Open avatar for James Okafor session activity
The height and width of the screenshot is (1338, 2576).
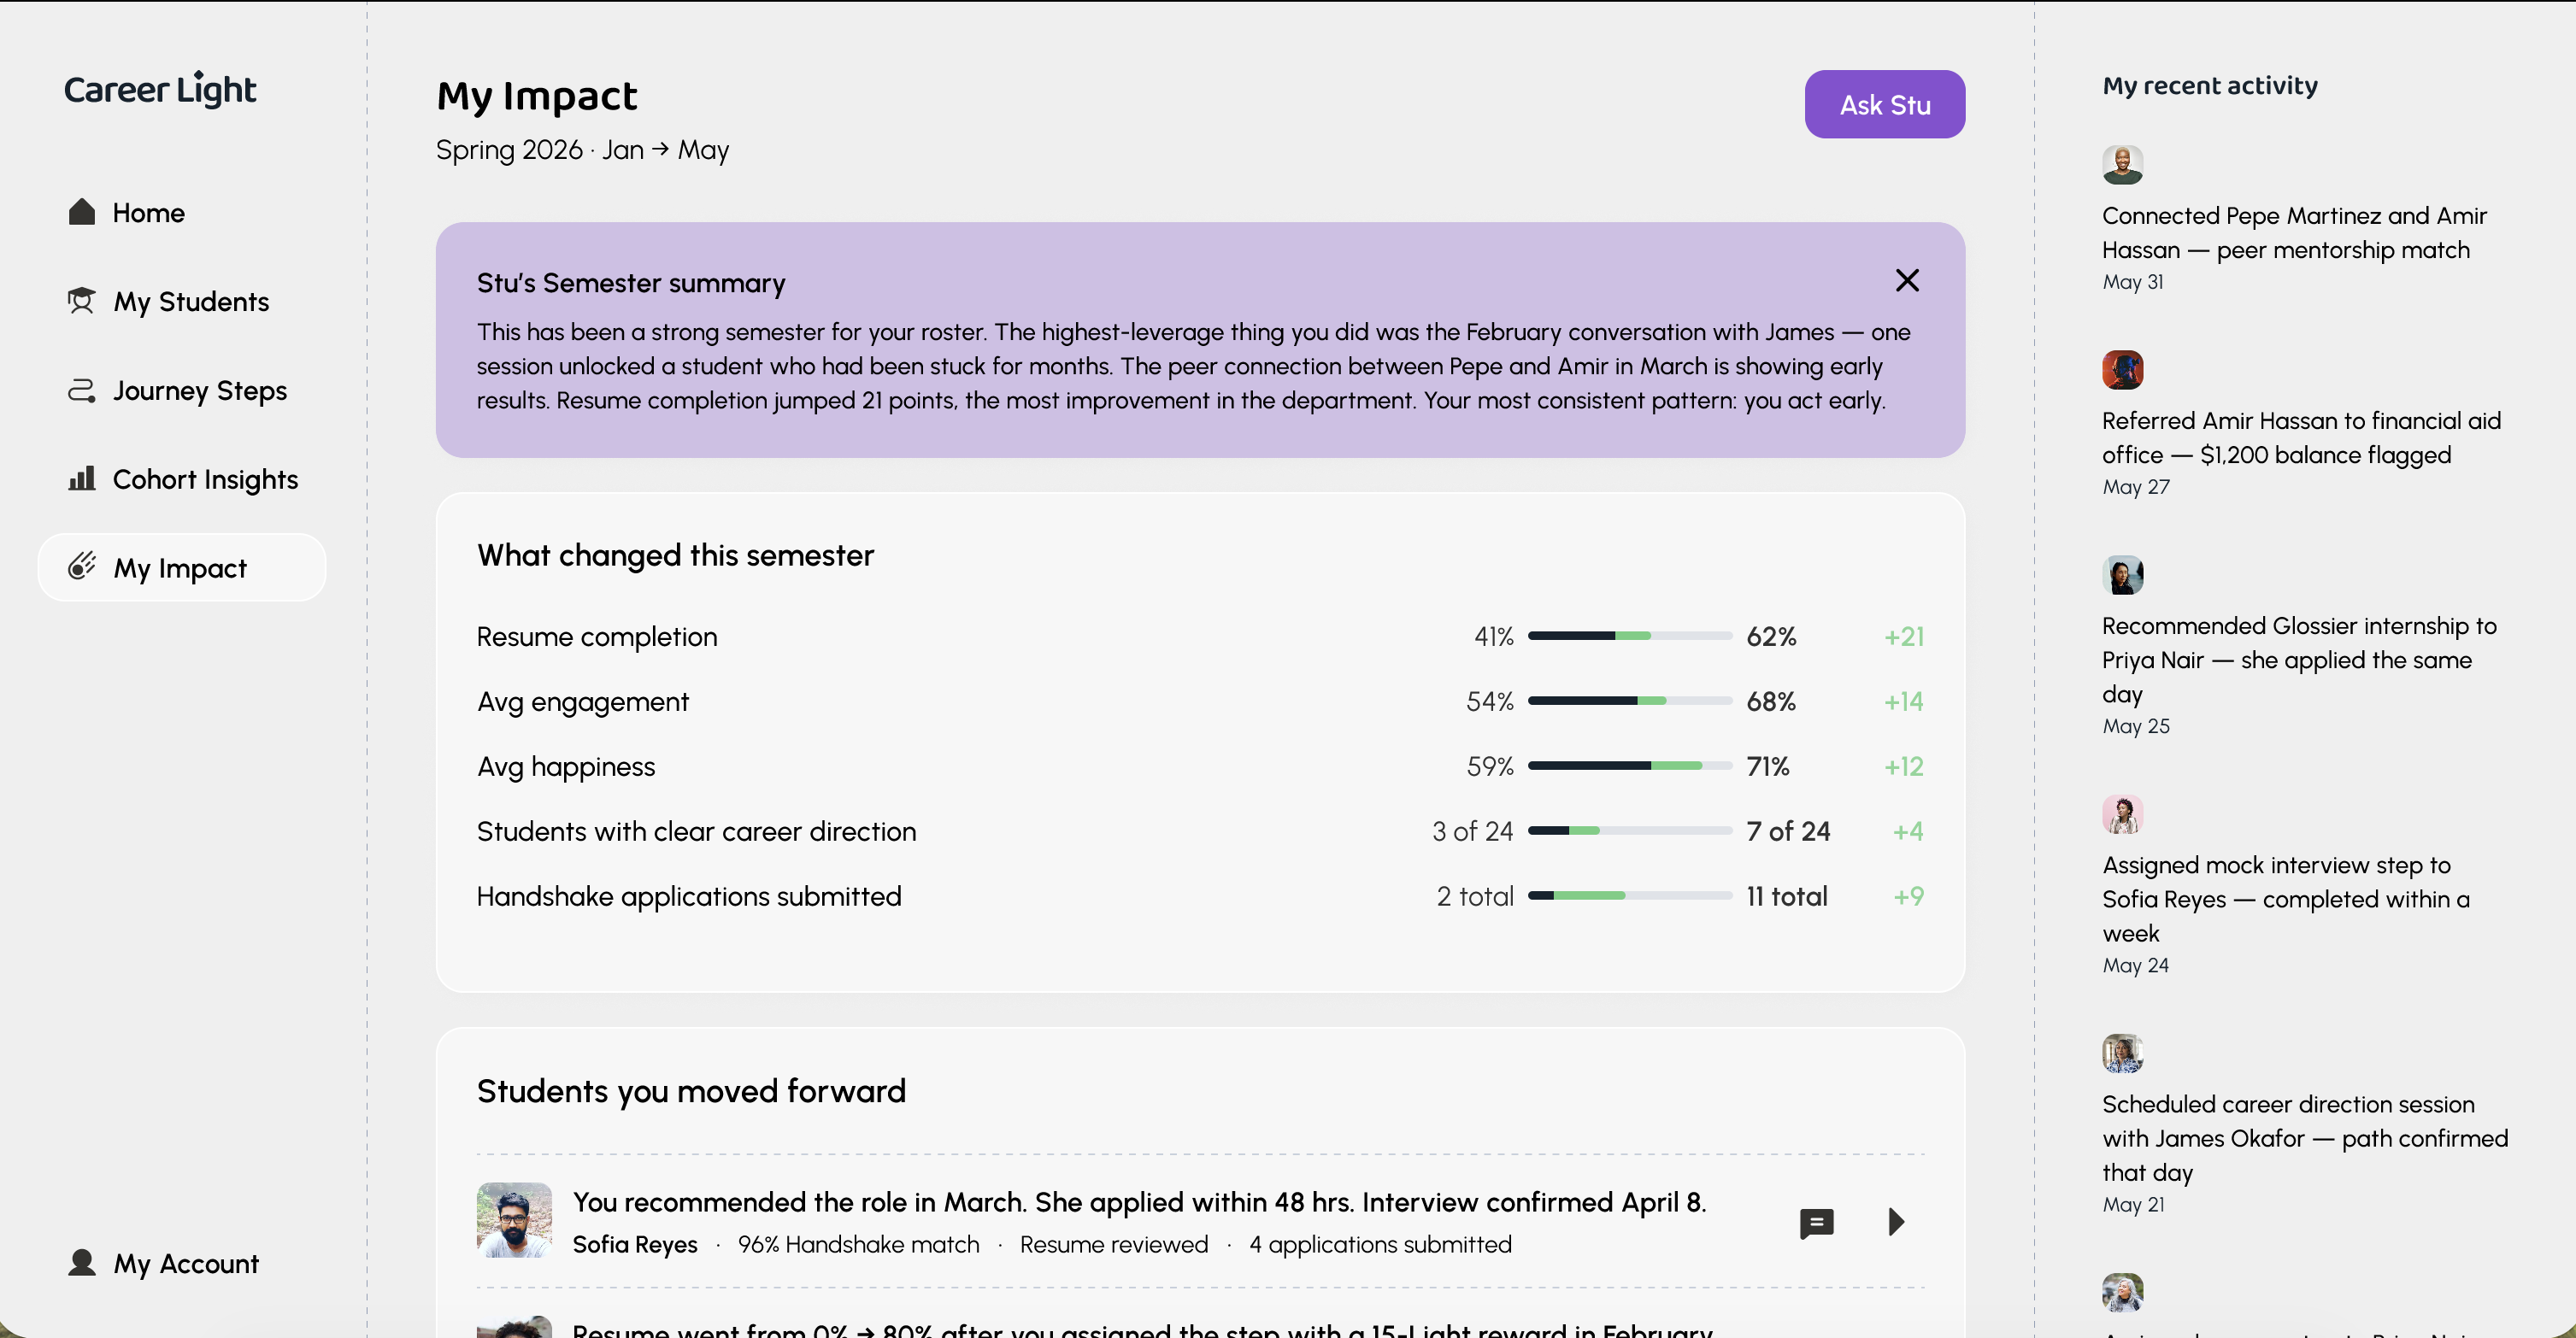[x=2122, y=1053]
